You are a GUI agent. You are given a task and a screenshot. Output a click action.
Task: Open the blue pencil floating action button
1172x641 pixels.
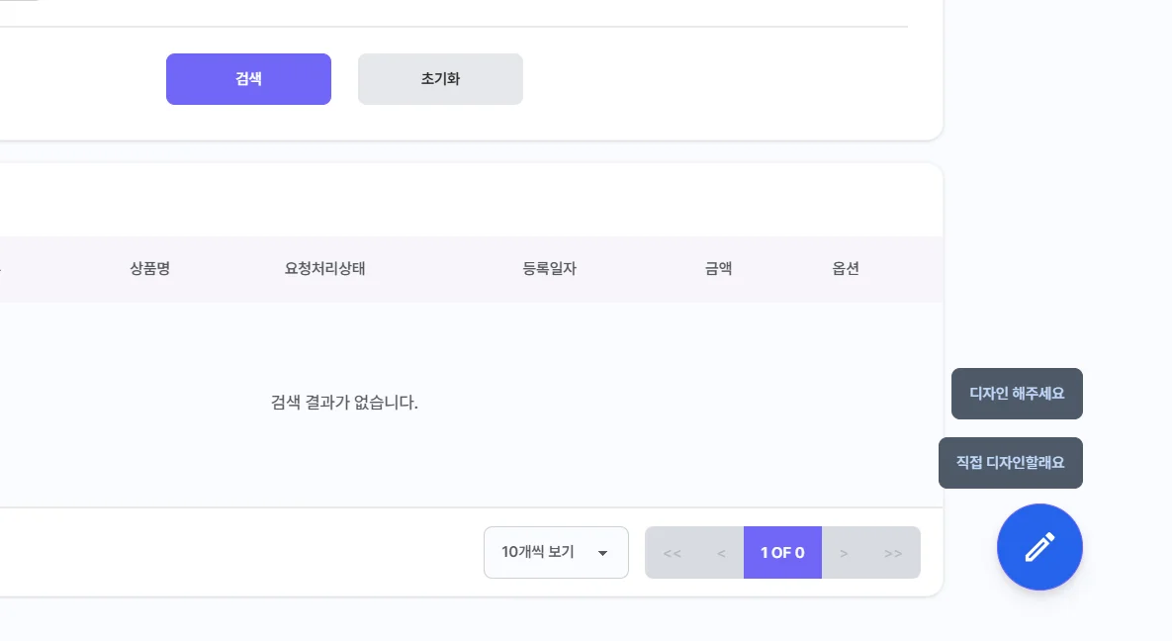click(1039, 547)
